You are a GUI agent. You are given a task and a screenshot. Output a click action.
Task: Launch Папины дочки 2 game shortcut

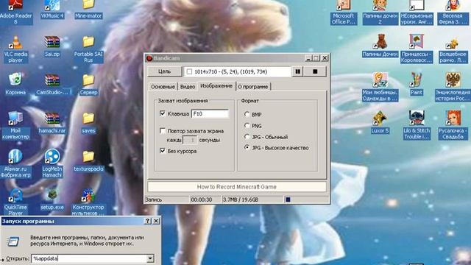click(x=380, y=6)
